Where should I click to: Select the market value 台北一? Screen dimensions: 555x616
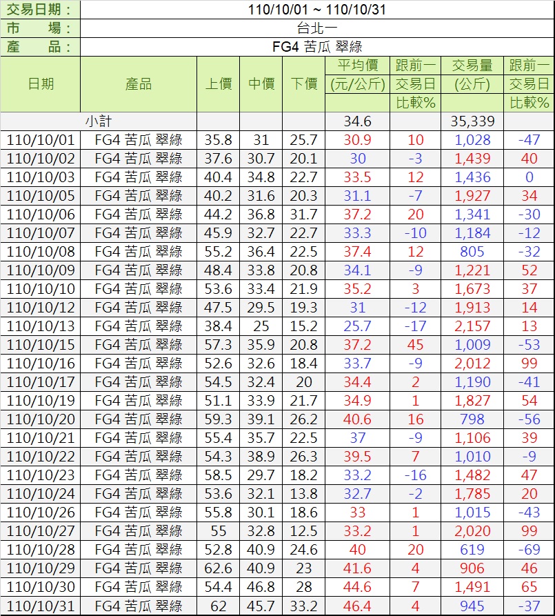[318, 28]
